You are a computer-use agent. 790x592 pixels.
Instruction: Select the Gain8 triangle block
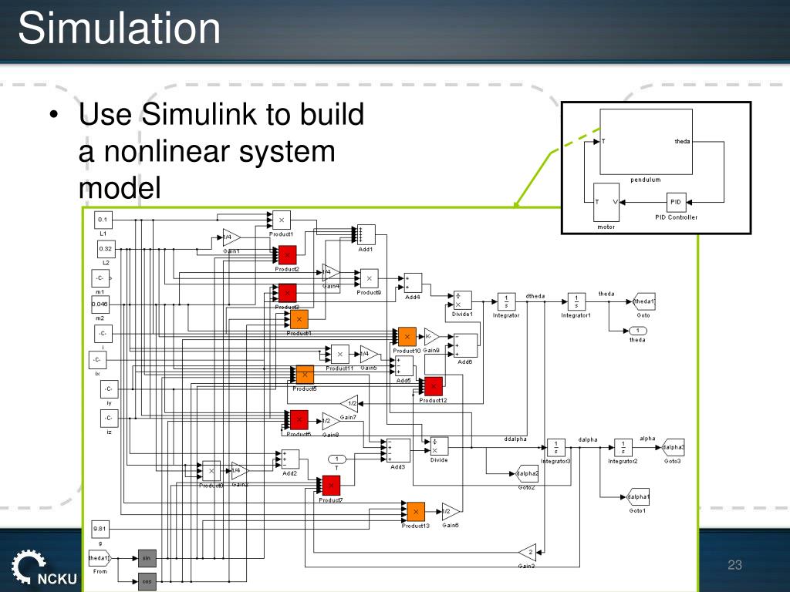point(330,421)
